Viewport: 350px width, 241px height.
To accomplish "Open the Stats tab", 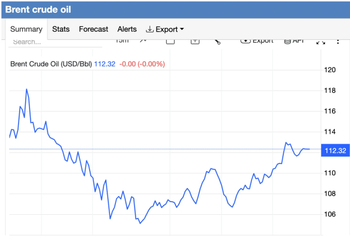I will point(61,29).
